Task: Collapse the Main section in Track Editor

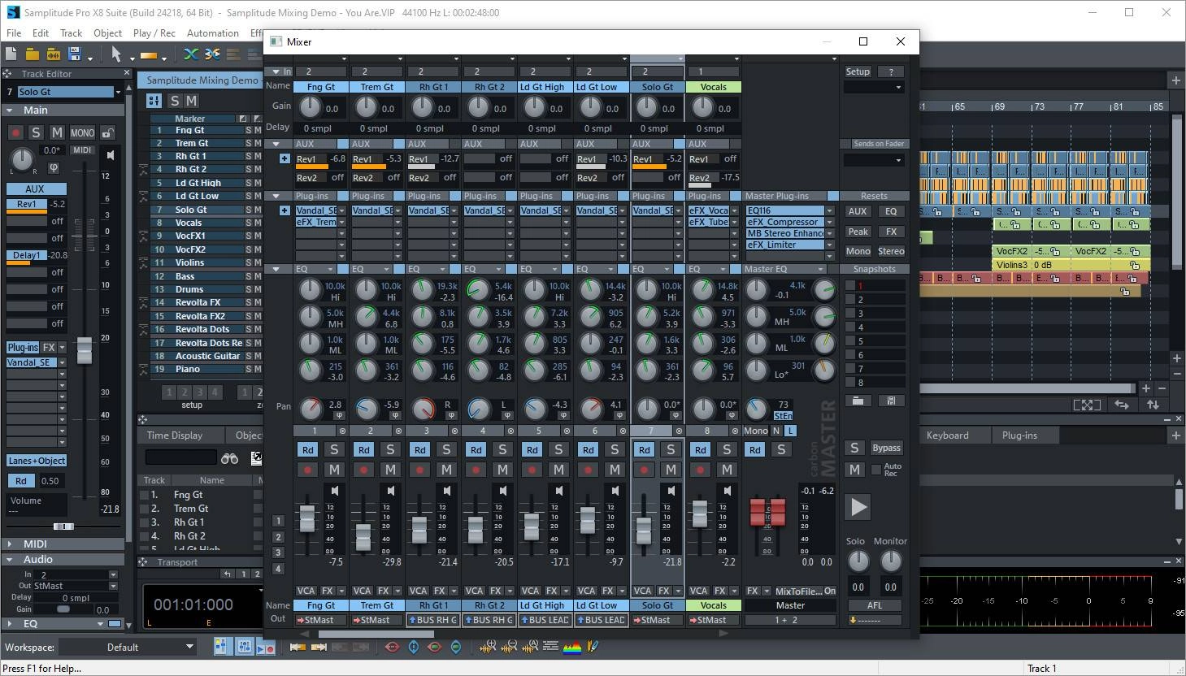Action: pos(10,110)
